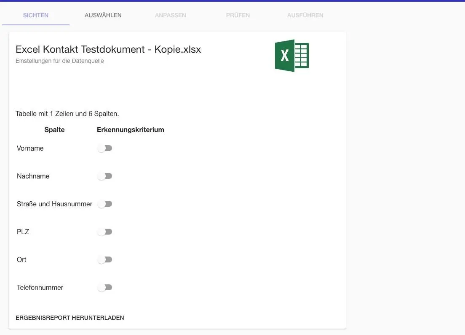Click the active SICHTEN tab
465x335 pixels.
pyautogui.click(x=35, y=15)
